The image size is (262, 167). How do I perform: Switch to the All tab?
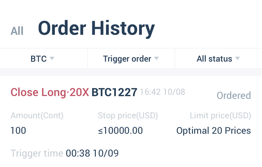(17, 31)
